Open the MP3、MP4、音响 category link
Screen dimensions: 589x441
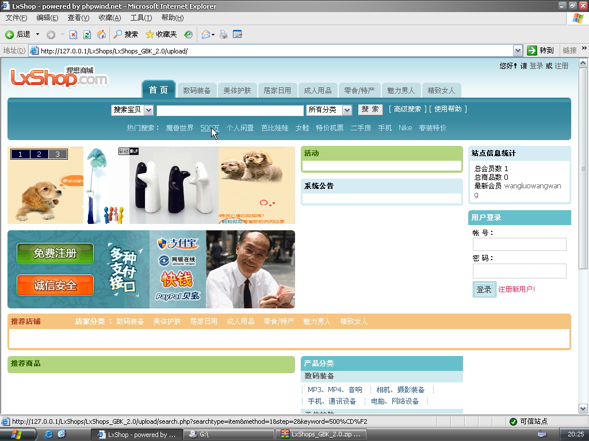click(335, 390)
